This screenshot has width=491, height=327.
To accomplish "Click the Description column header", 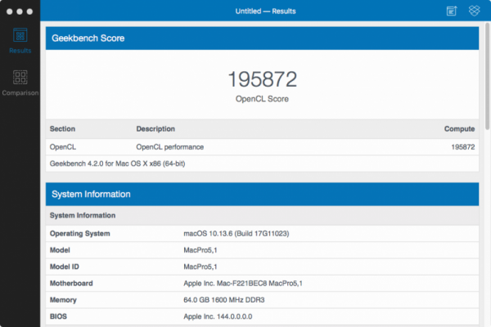I will (155, 129).
